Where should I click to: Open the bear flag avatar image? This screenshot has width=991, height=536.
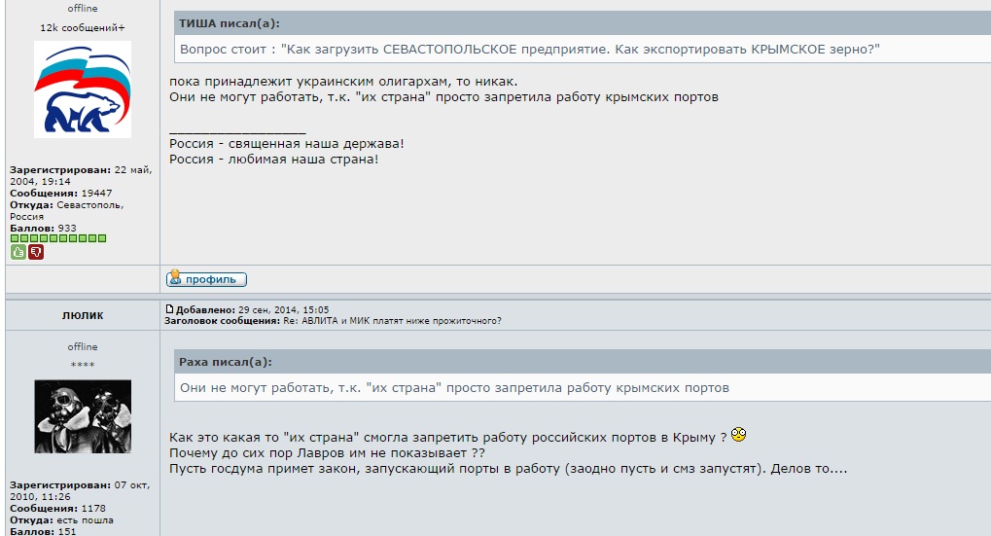click(x=83, y=89)
